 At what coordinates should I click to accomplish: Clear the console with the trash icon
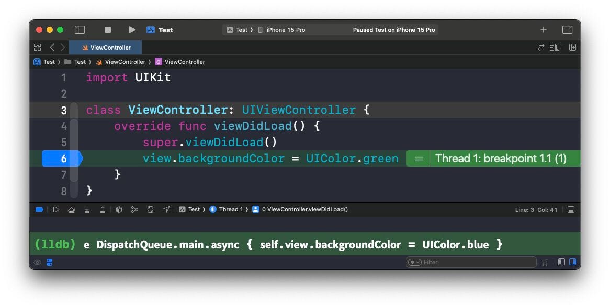coord(545,262)
